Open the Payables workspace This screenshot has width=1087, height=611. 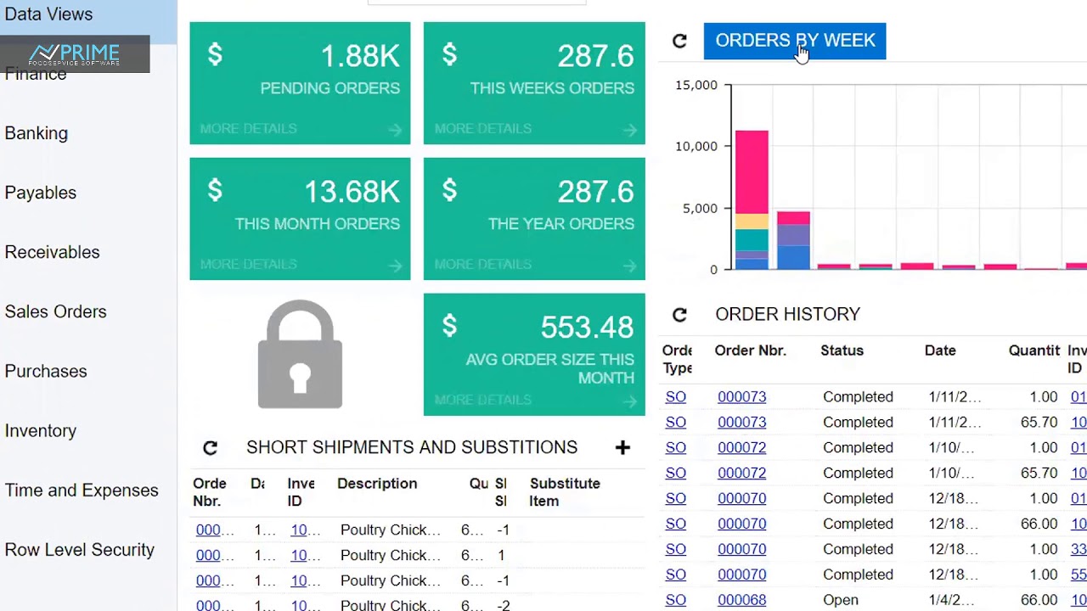tap(41, 193)
